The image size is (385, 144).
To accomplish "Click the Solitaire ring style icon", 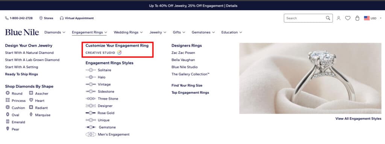I will 91,70.
